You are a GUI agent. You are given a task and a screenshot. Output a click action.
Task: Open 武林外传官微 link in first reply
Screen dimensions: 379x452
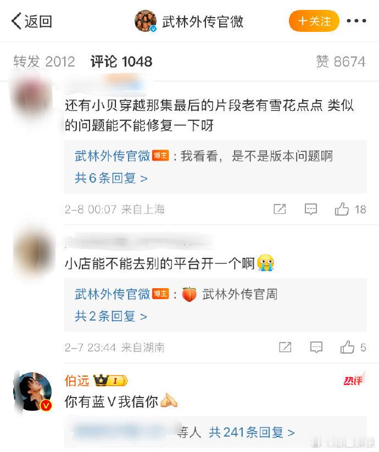pyautogui.click(x=112, y=156)
